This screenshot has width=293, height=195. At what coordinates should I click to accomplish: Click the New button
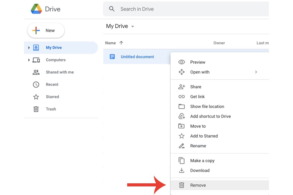coord(46,30)
